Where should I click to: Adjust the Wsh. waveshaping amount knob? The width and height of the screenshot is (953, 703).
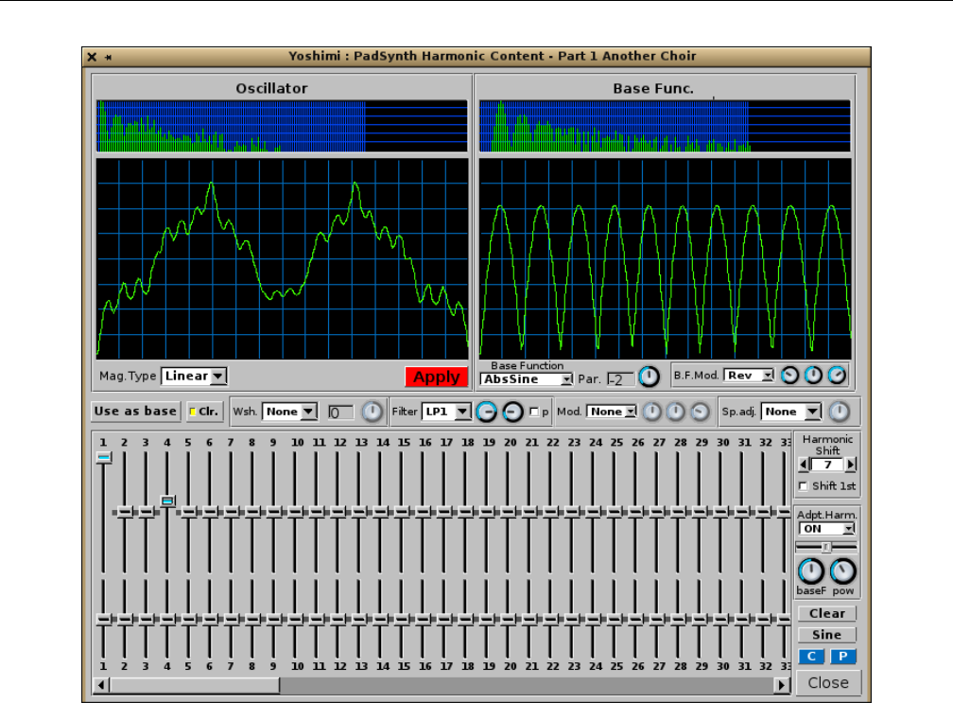click(x=373, y=412)
